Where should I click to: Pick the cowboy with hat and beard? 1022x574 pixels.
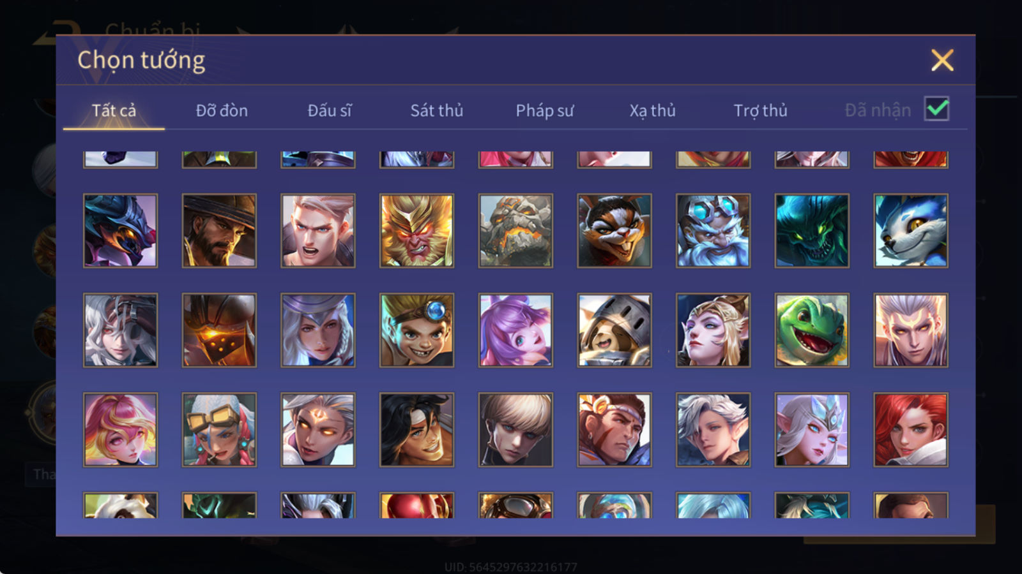219,230
